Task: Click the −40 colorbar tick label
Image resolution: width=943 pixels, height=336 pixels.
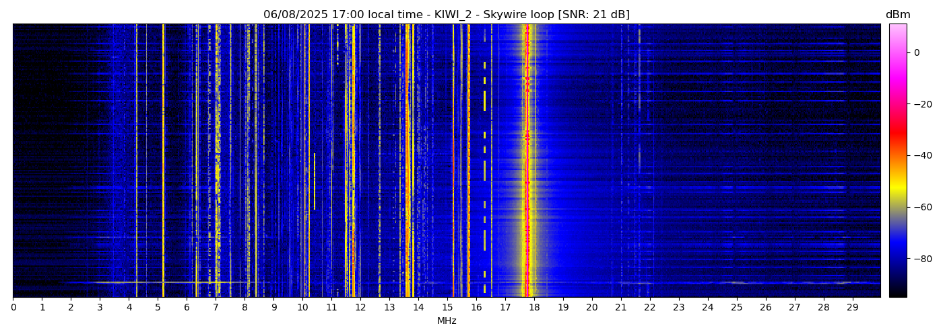Action: pos(920,155)
